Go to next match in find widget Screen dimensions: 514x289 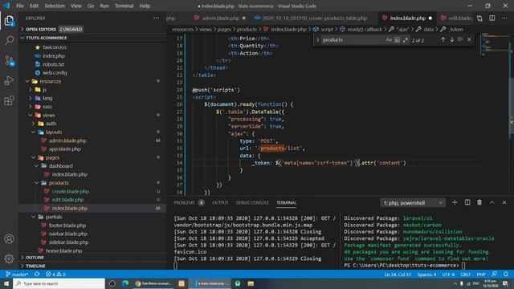pyautogui.click(x=451, y=39)
